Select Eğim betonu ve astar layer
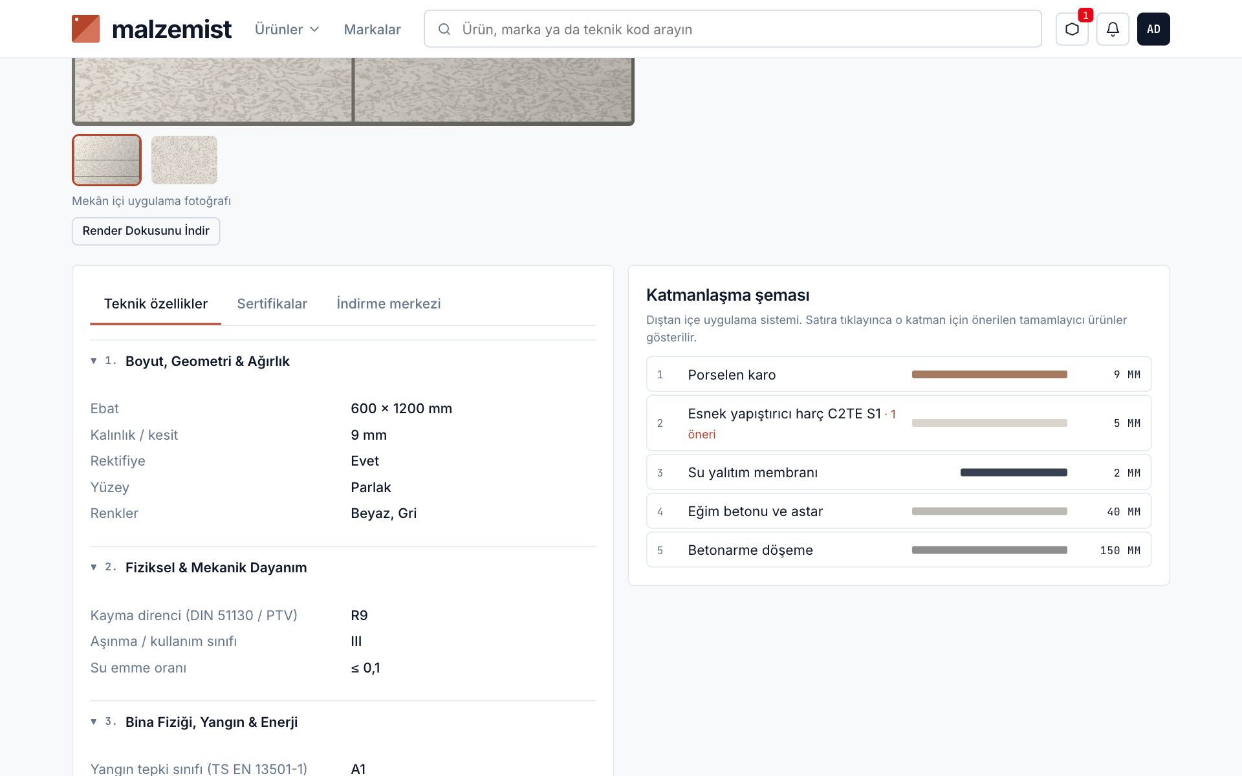The image size is (1242, 776). coord(899,512)
